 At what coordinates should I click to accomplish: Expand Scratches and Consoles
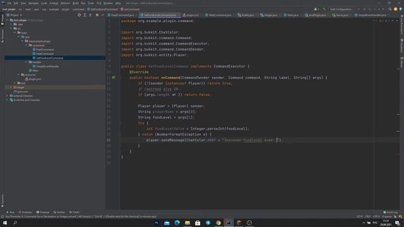point(7,100)
